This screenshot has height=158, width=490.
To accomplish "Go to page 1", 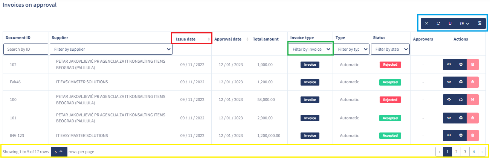I will click(x=447, y=152).
